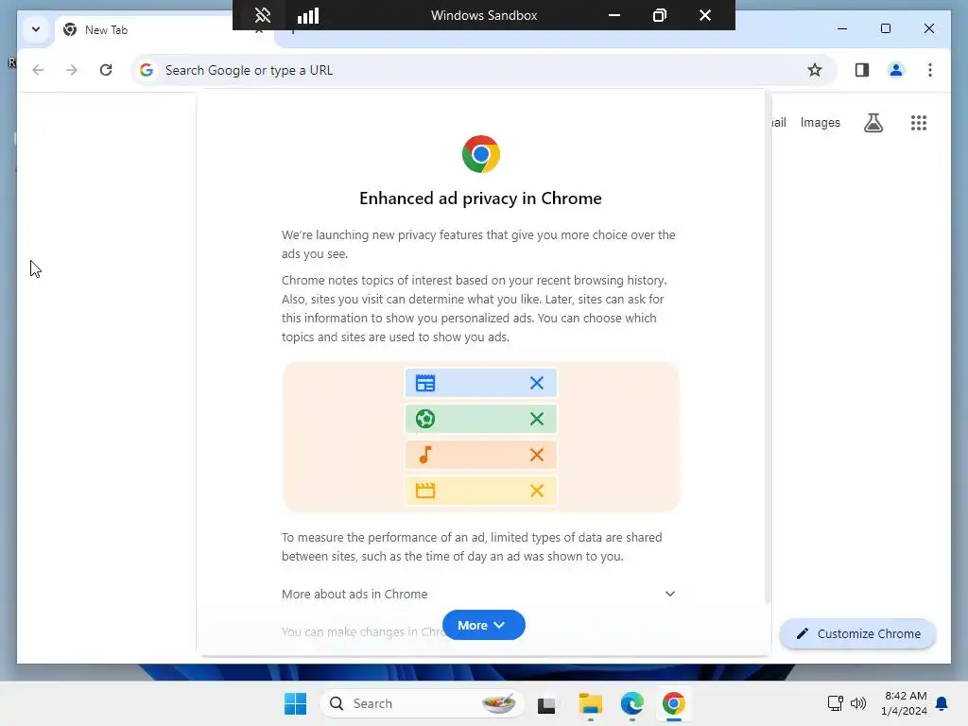Open the side panel icon
Image resolution: width=968 pixels, height=726 pixels.
coord(862,70)
